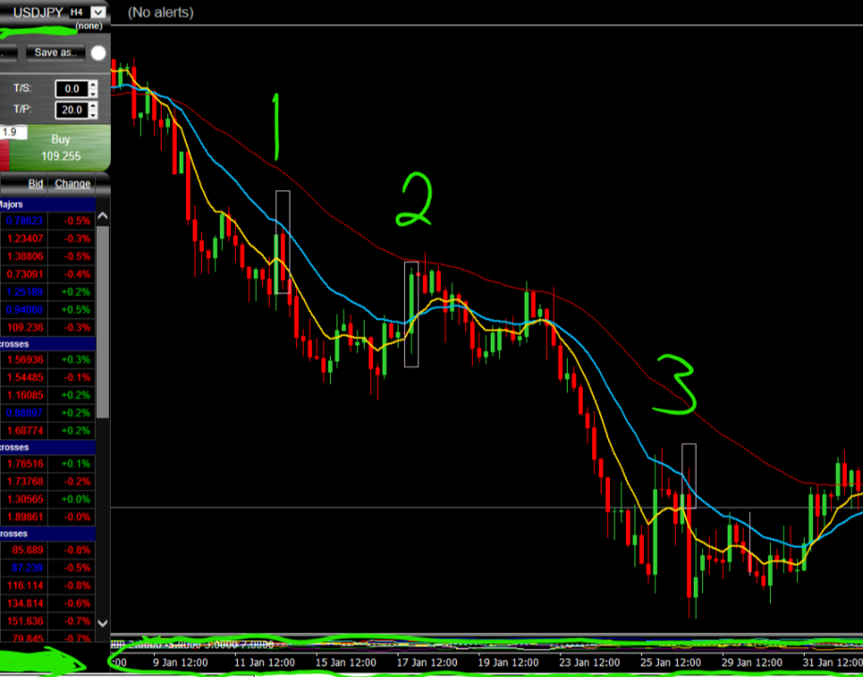Image resolution: width=863 pixels, height=677 pixels.
Task: Click the T/S input field showing 0.0
Action: 71,88
